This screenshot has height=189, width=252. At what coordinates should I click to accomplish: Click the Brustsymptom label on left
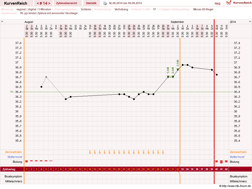13,176
